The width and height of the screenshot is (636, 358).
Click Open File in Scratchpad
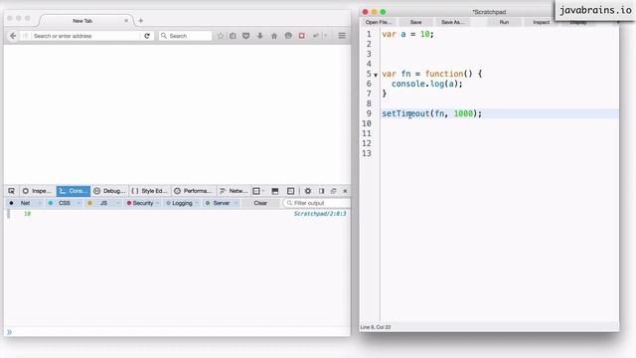coord(378,22)
